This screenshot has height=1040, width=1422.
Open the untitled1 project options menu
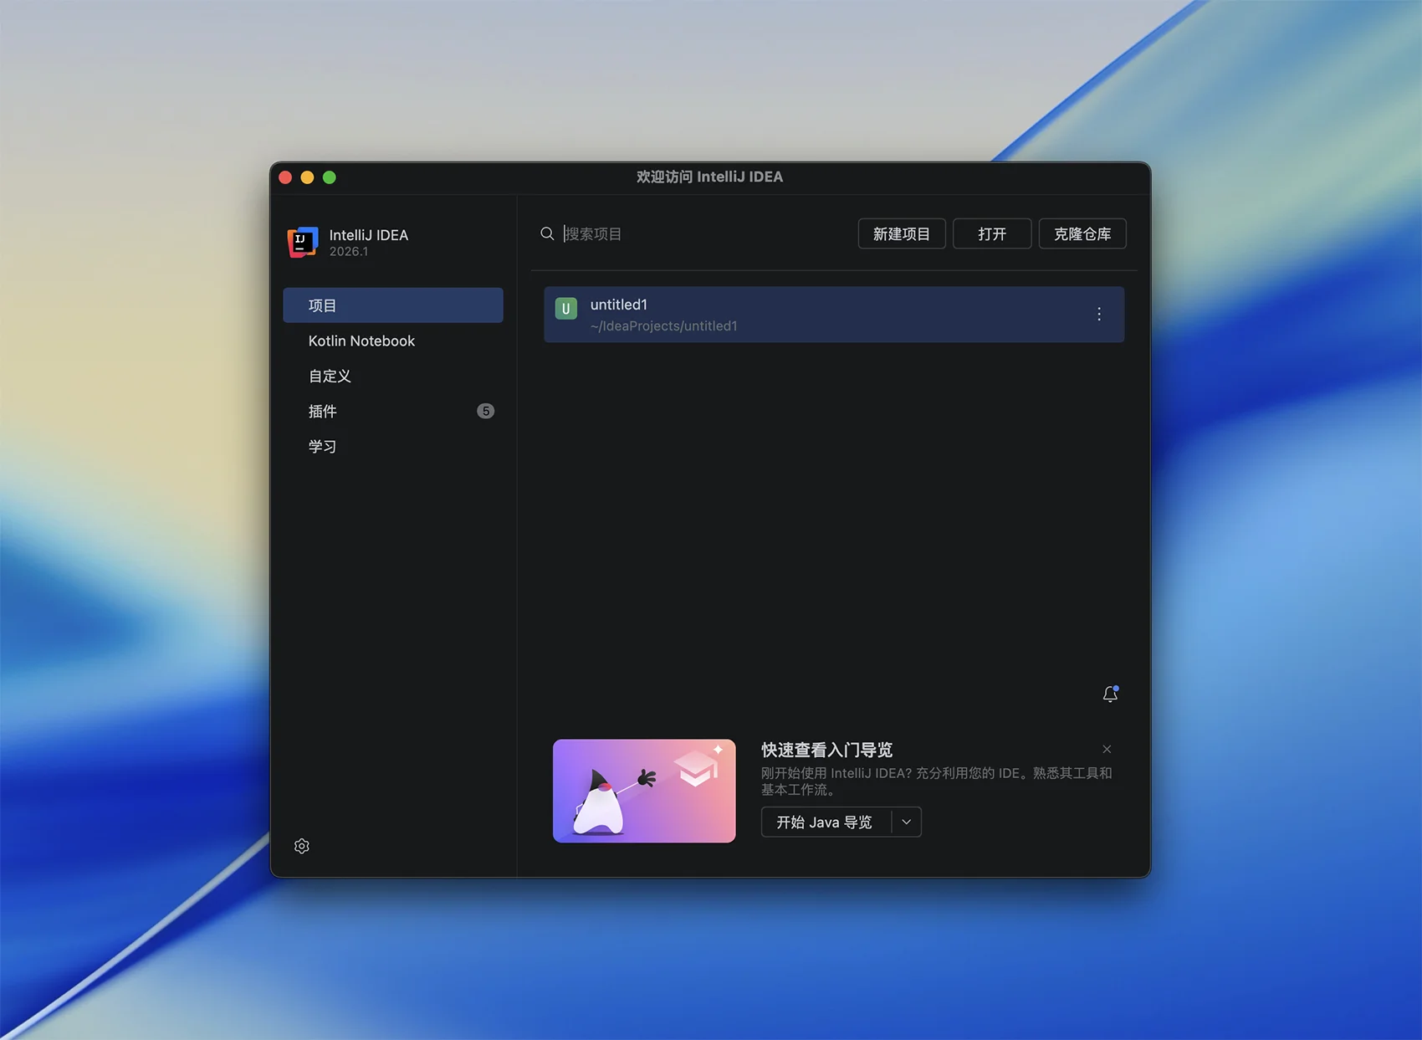pos(1099,314)
